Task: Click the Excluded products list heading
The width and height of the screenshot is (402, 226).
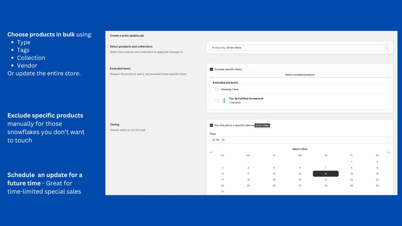Action: coord(225,82)
